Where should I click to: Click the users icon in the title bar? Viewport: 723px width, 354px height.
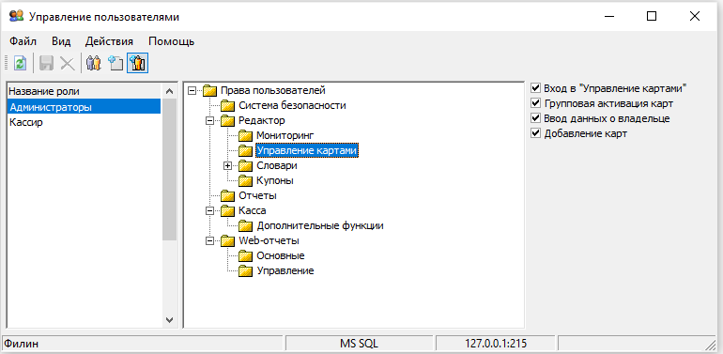click(16, 17)
